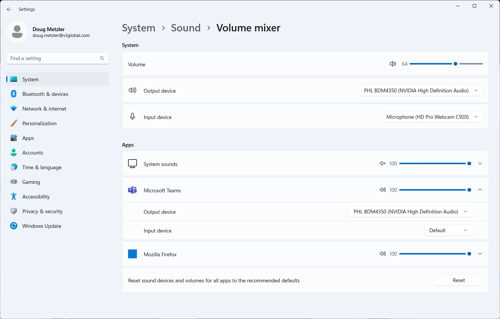Click the microphone icon beside Input device
Image resolution: width=500 pixels, height=319 pixels.
(x=132, y=116)
